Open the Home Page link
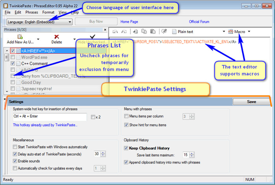This screenshot has height=185, width=275. (129, 22)
